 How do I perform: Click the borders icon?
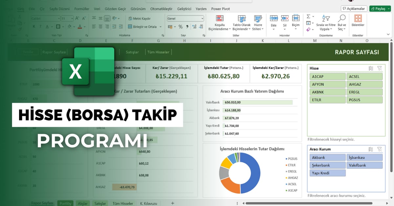58,27
